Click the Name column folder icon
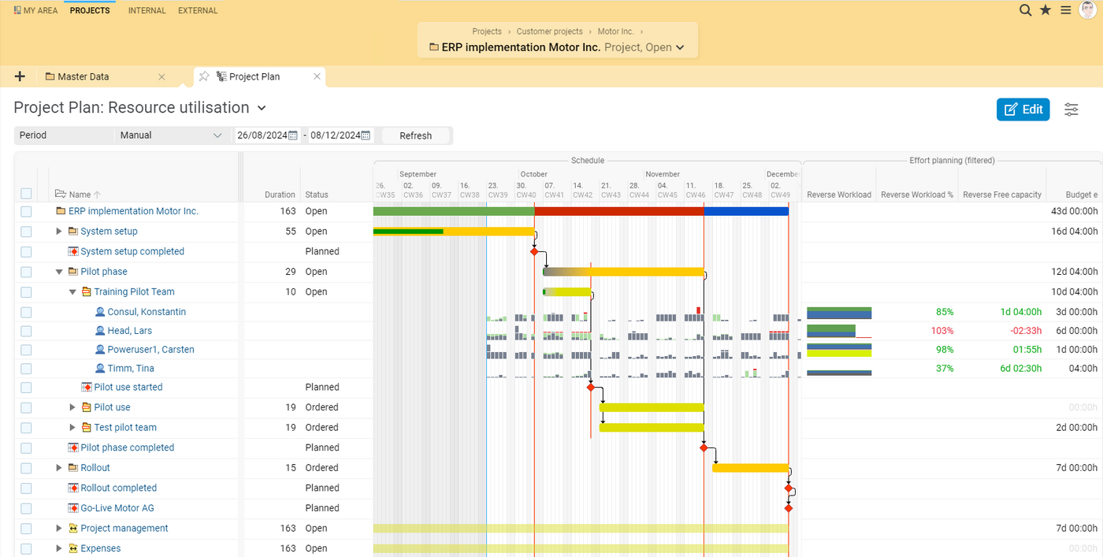Screen dimensions: 1103x557 [60, 194]
